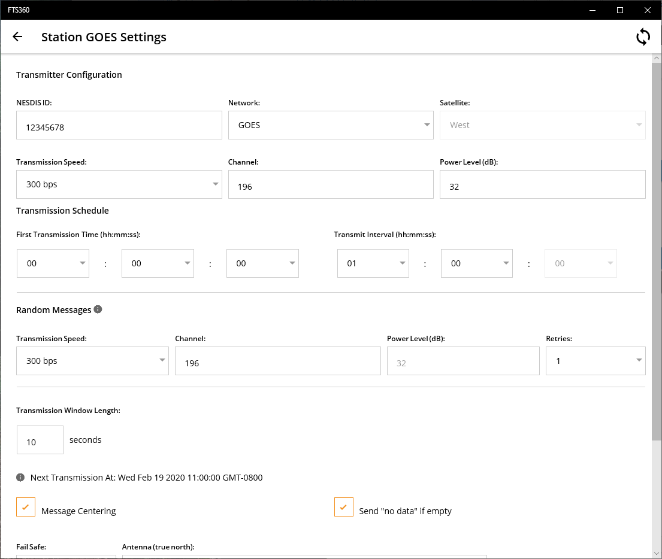Click the back arrow icon
662x559 pixels.
pyautogui.click(x=17, y=37)
